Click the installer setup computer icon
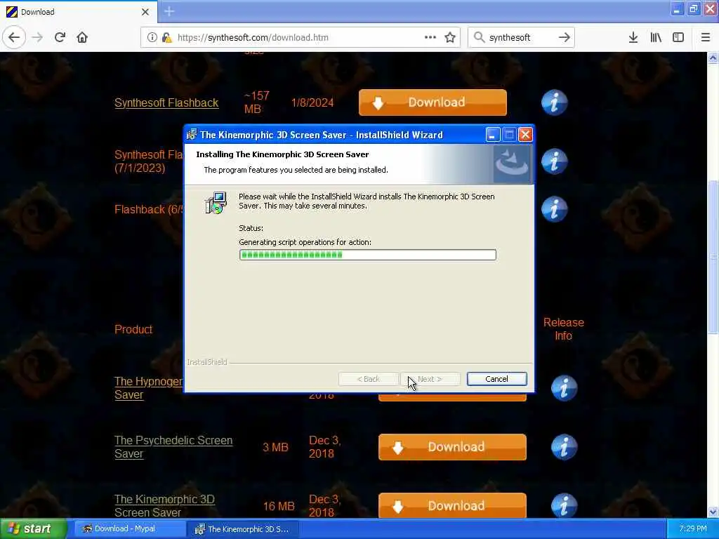719x539 pixels. (x=216, y=203)
